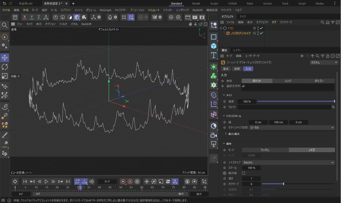Open render settings clapperboard gear icon

coord(202,17)
